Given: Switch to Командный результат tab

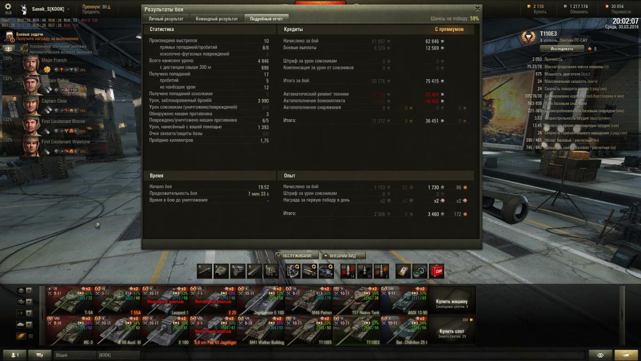Looking at the screenshot, I should click(x=216, y=18).
